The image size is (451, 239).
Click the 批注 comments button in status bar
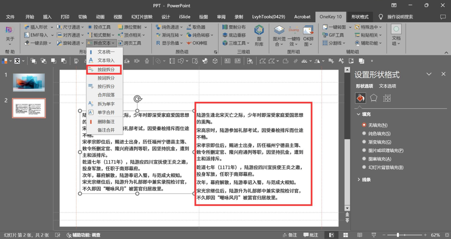tap(310, 235)
